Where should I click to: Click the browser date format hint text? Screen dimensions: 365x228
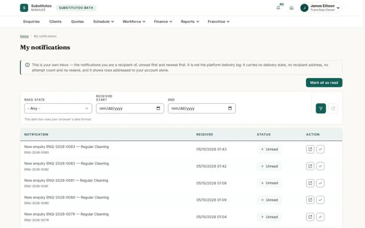(58, 119)
